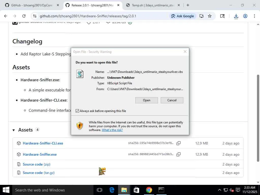Click the package icon beside Hardware-Sniffer-CLI.exe
This screenshot has height=195, width=260.
pyautogui.click(x=19, y=143)
